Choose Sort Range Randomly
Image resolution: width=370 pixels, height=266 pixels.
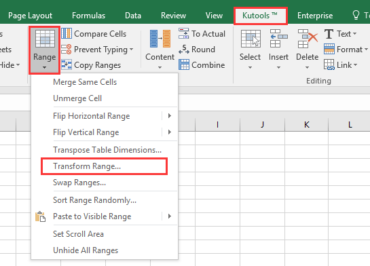click(x=105, y=200)
